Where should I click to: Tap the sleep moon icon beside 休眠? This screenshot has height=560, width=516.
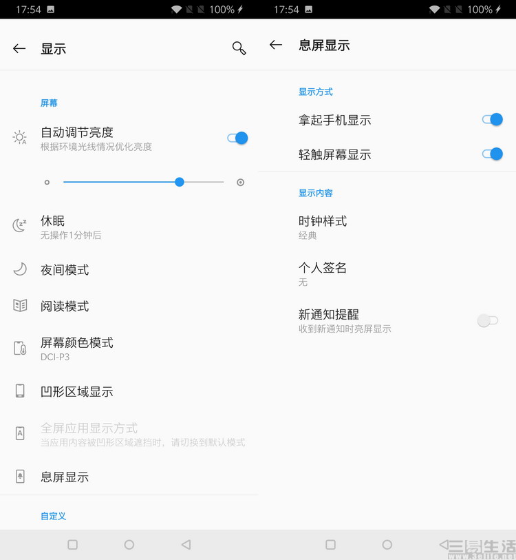click(20, 225)
